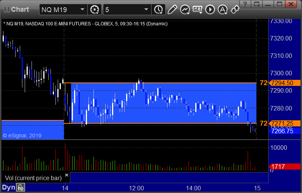Open the window options dropdown button
This screenshot has height=193, width=302.
[x=256, y=4]
